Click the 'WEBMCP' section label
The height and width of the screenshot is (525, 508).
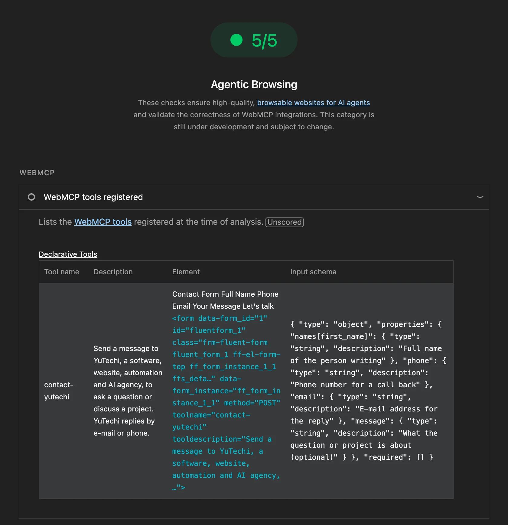[37, 172]
